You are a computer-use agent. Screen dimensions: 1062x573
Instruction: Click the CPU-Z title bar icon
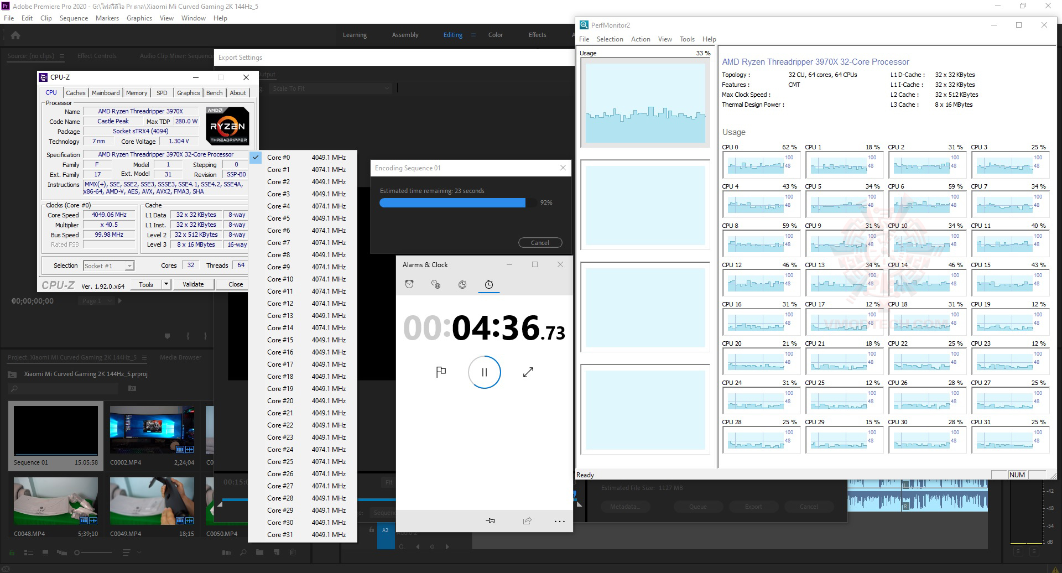pyautogui.click(x=43, y=77)
